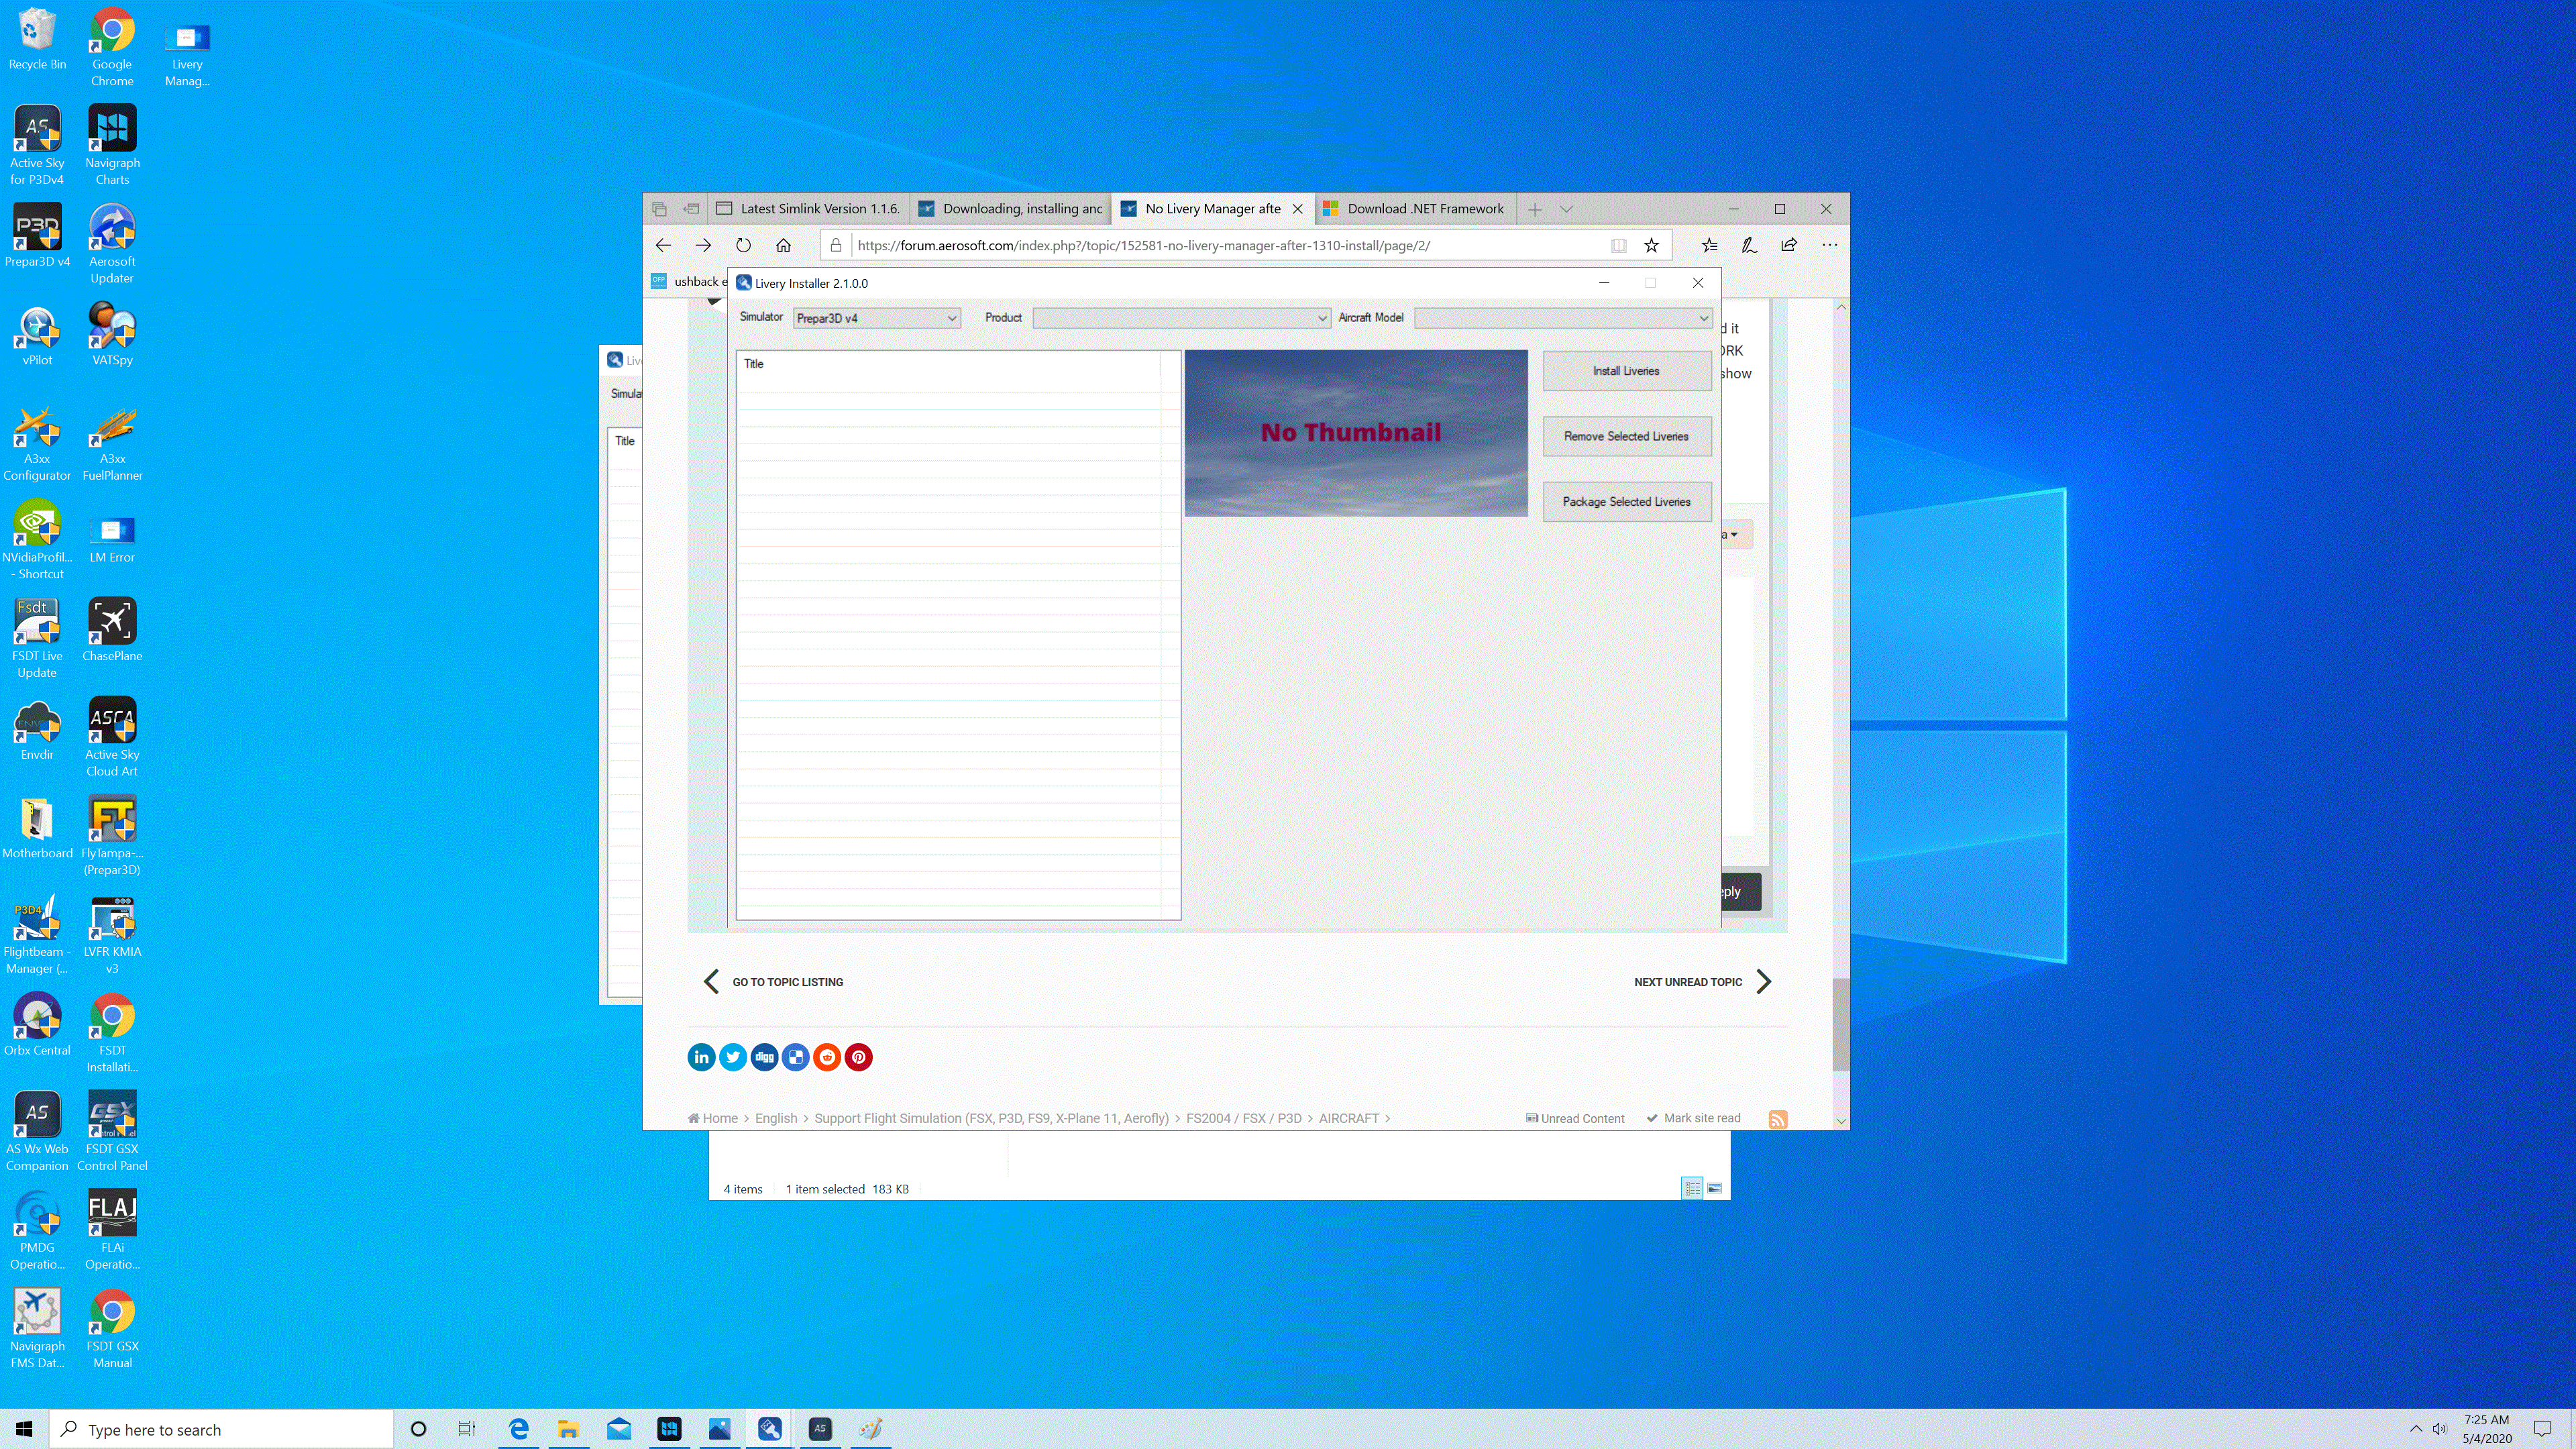Expand the Aircraft Model dropdown

click(1563, 318)
